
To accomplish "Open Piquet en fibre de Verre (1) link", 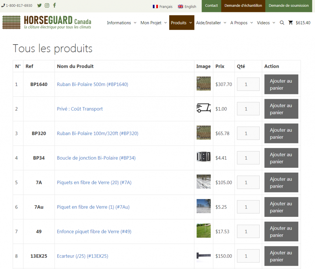I will 93,207.
